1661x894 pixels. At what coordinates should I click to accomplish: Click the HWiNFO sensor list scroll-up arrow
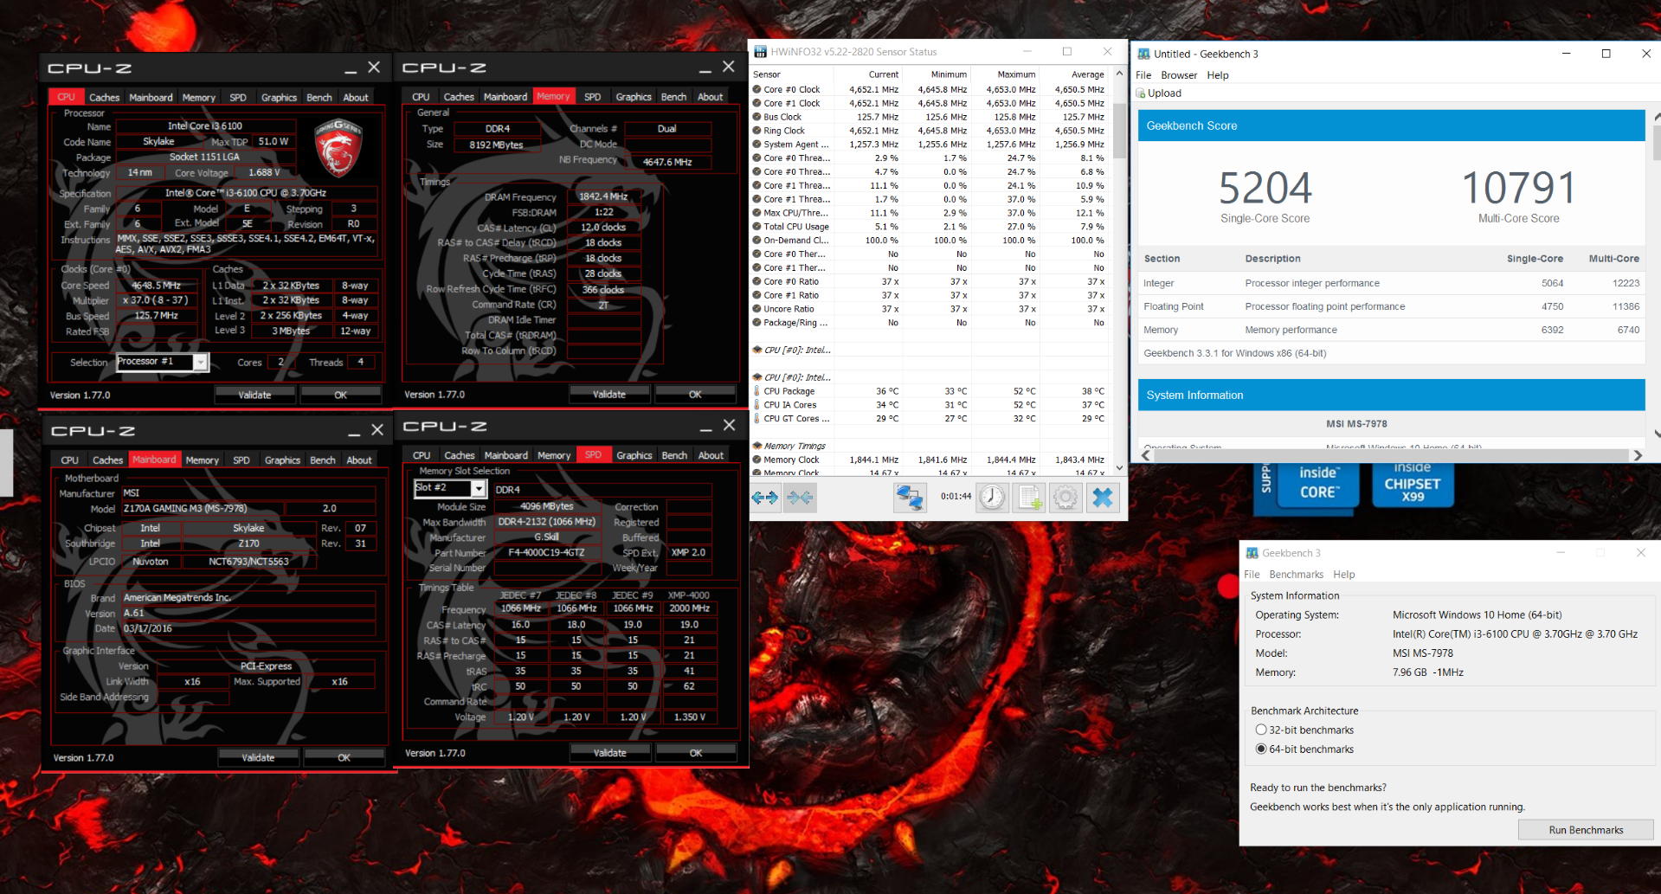click(1119, 74)
